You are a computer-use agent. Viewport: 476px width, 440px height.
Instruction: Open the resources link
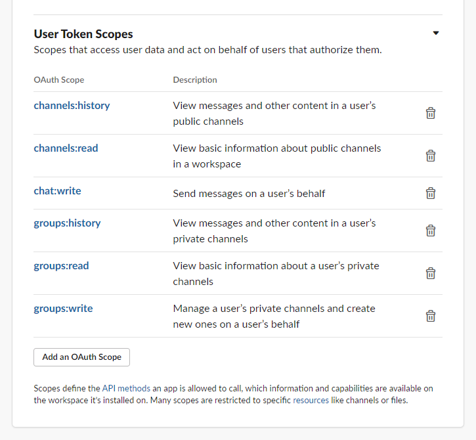tap(311, 400)
